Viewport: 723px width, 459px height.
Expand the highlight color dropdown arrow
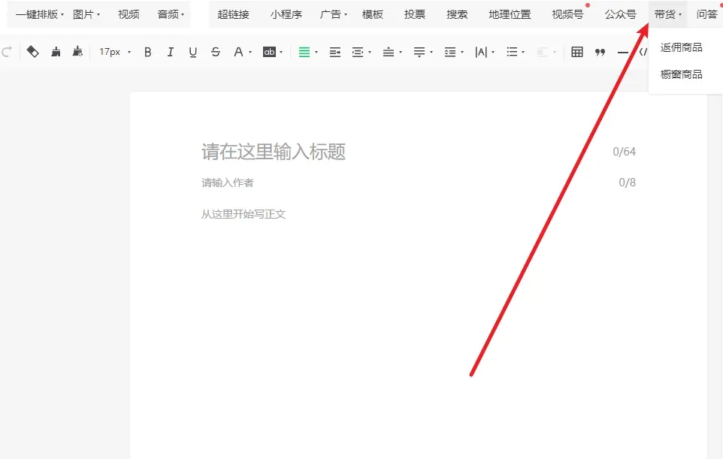click(x=281, y=52)
